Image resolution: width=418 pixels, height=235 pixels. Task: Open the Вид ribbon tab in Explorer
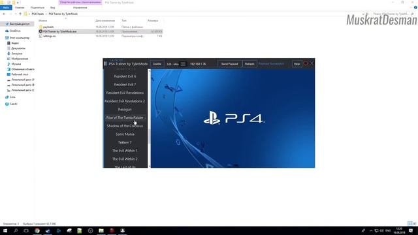pos(53,8)
